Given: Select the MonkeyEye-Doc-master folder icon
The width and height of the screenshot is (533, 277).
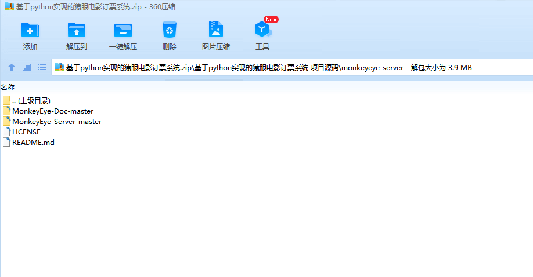Looking at the screenshot, I should pos(6,111).
